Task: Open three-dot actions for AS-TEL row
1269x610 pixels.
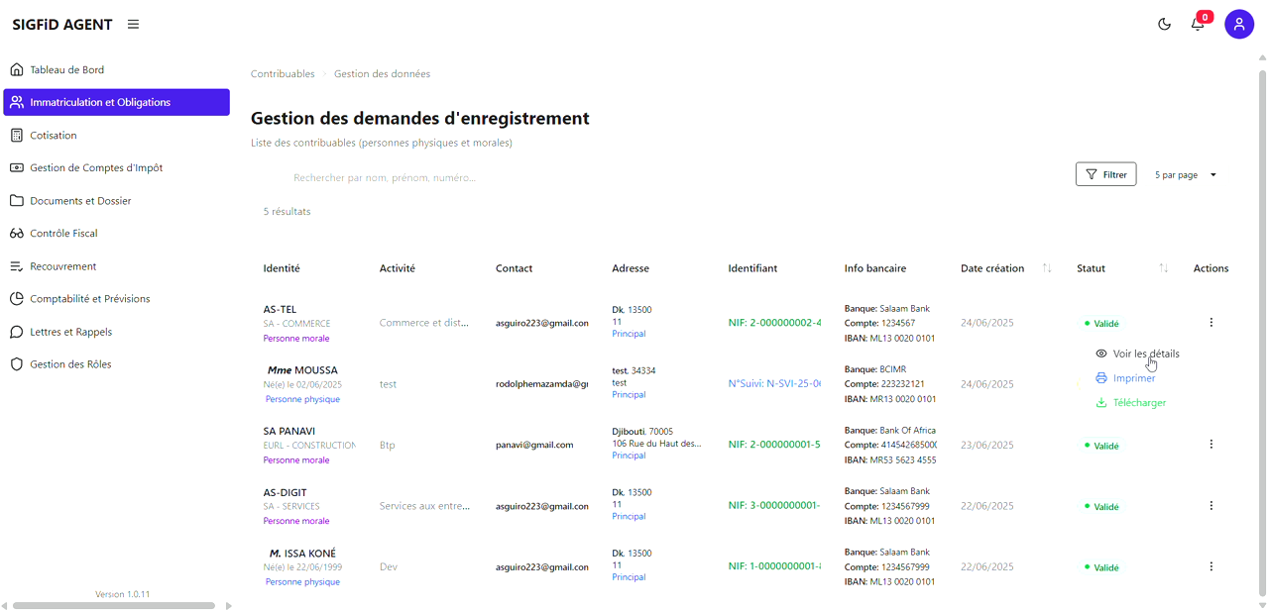Action: [1211, 323]
